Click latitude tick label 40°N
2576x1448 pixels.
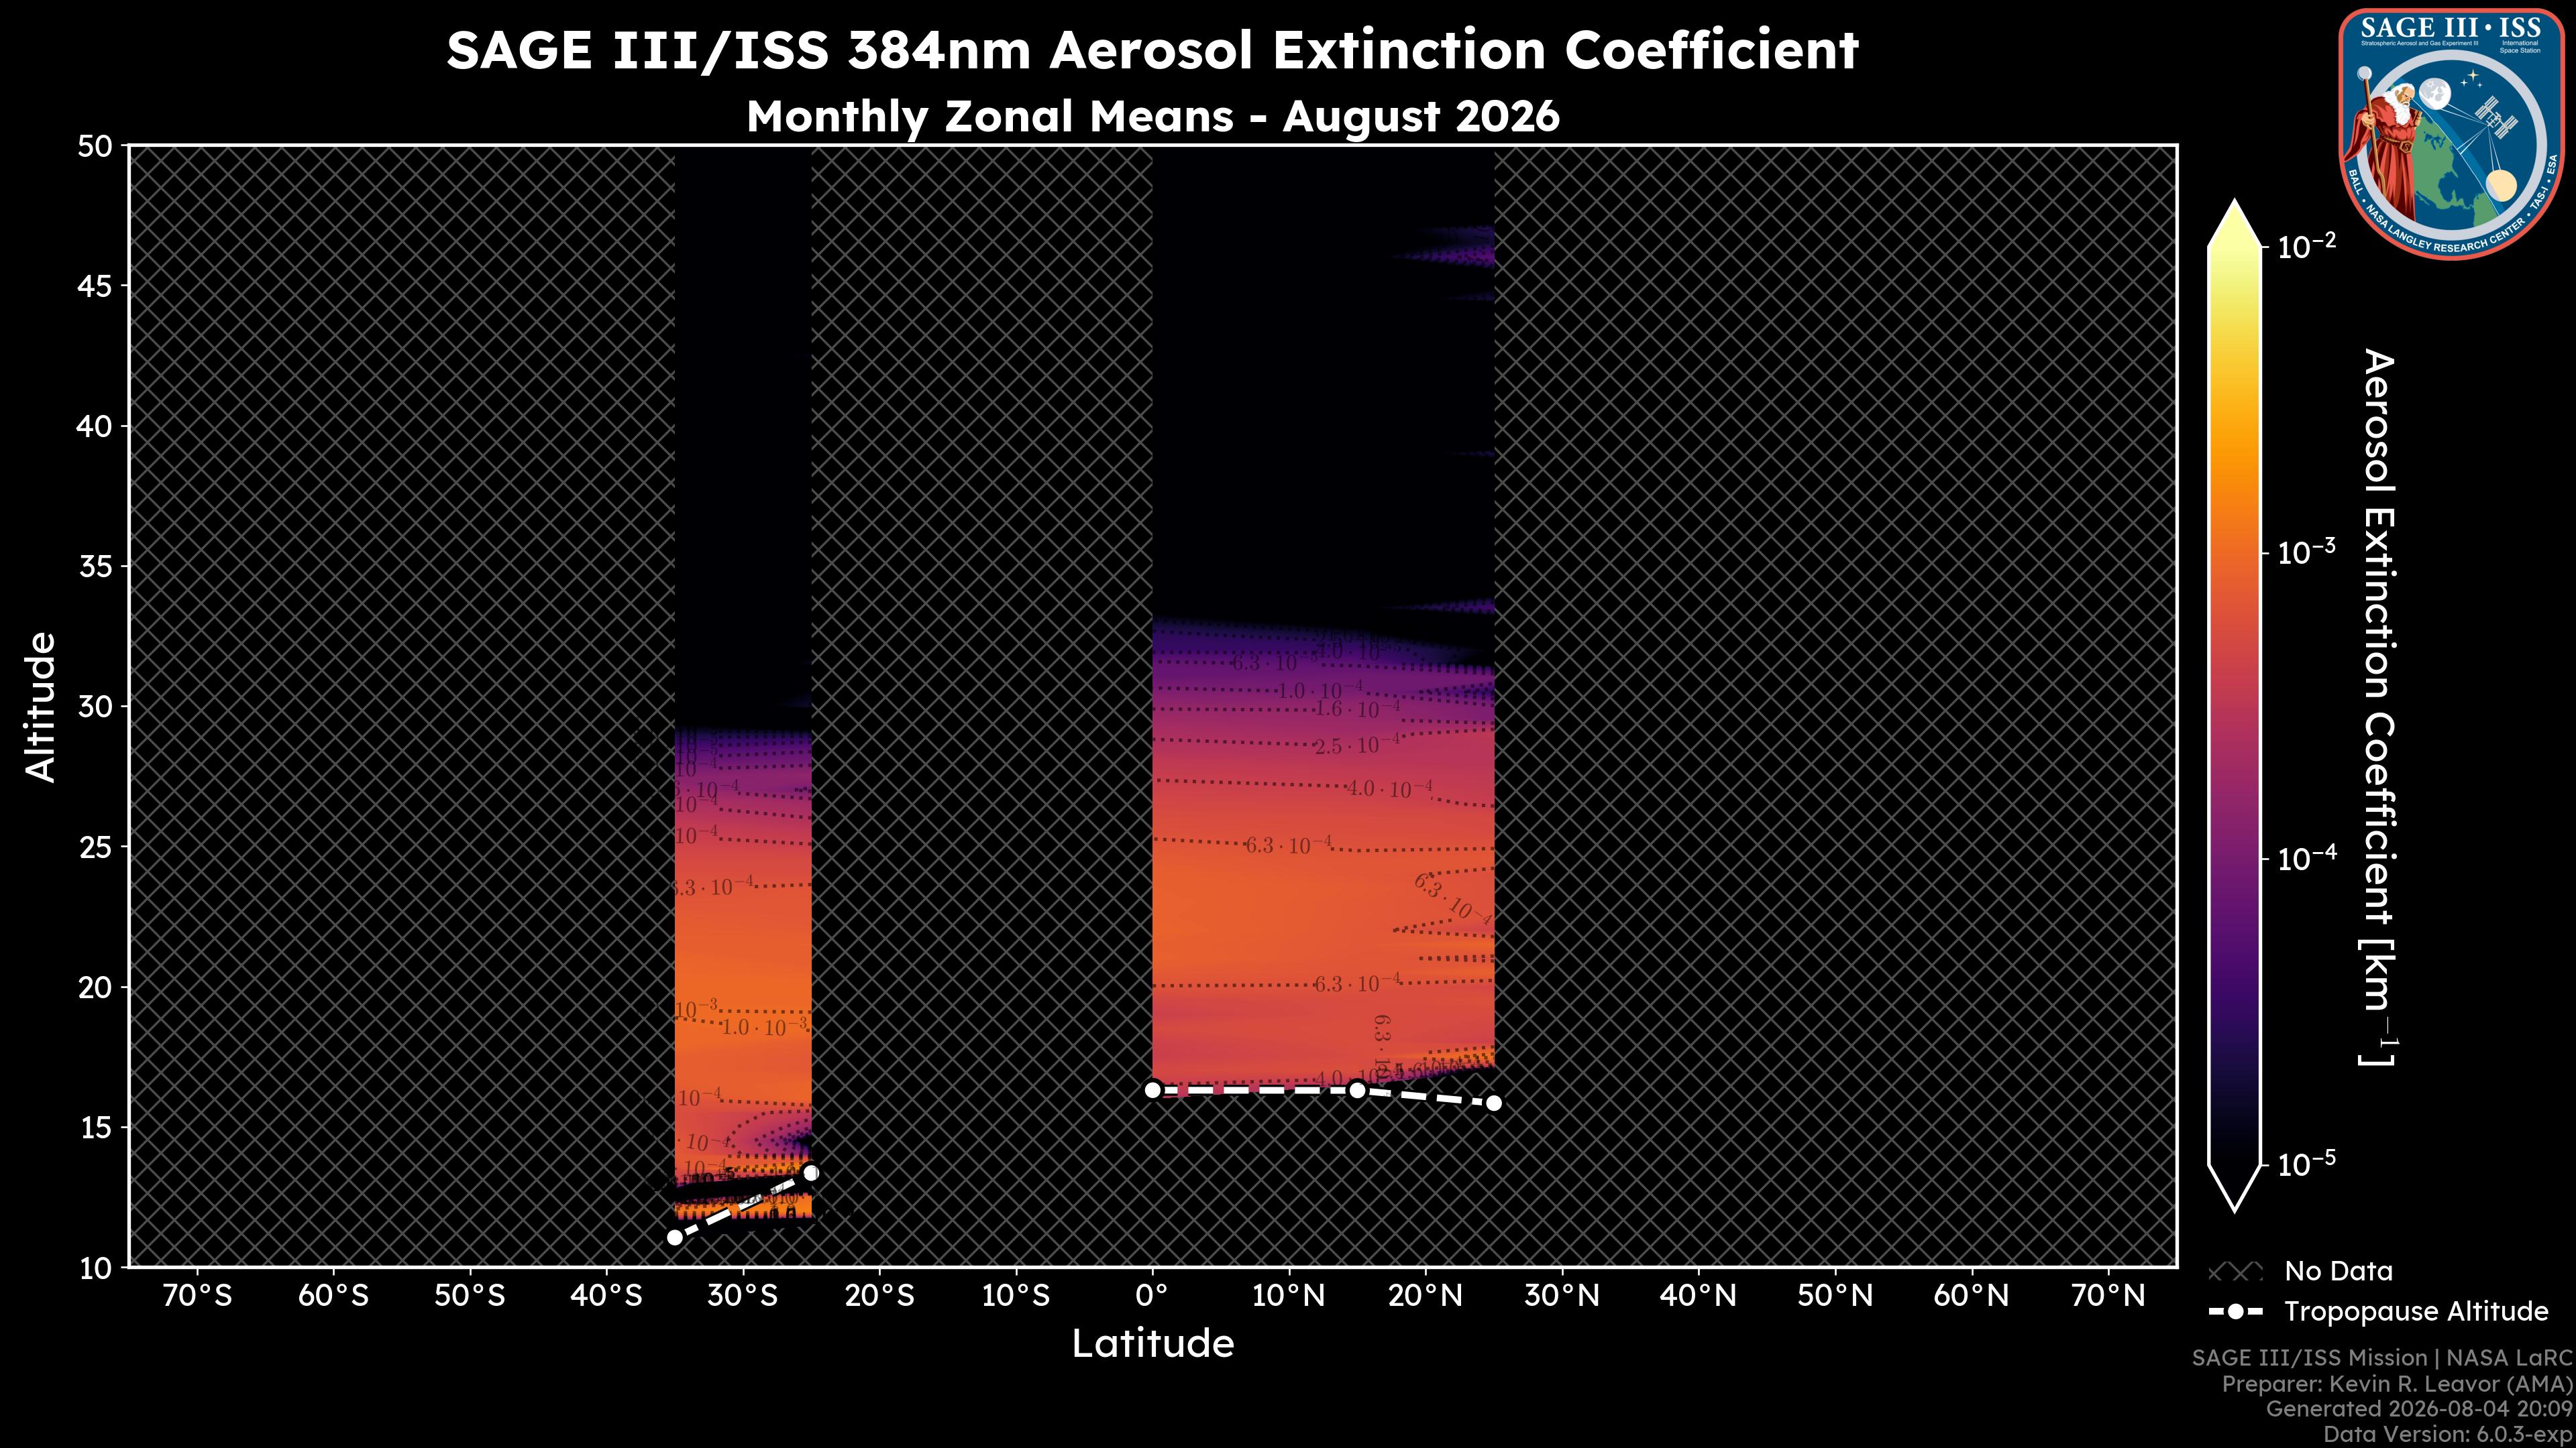[1698, 1296]
